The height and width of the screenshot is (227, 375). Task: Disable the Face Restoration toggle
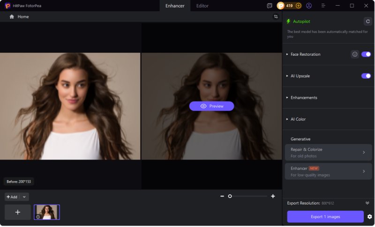(x=366, y=54)
